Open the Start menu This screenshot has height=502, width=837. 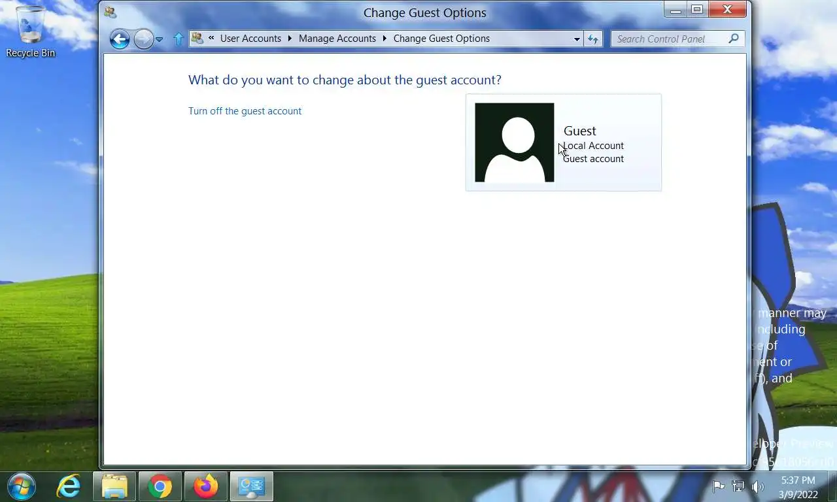[x=21, y=487]
